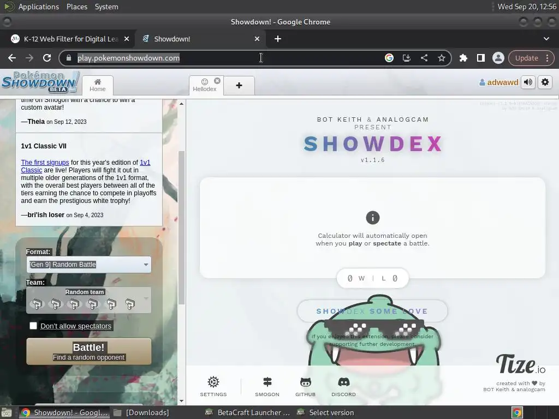Open the Chrome profile avatar
The width and height of the screenshot is (559, 419).
tap(498, 58)
